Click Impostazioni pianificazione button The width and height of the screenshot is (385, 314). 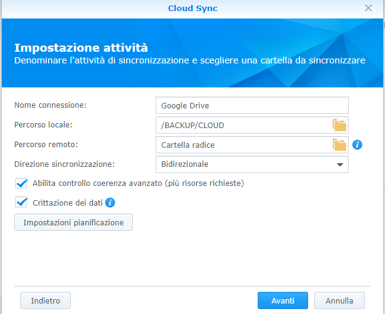pos(73,222)
